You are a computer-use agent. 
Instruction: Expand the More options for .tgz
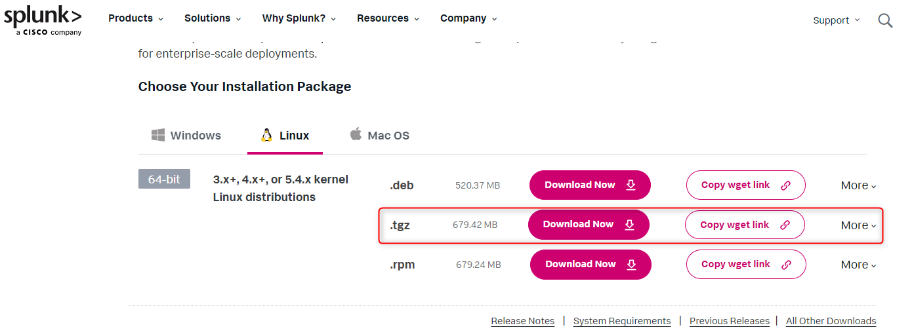tap(858, 225)
